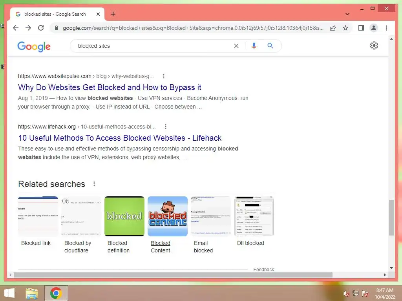The height and width of the screenshot is (301, 402).
Task: Select Chrome in the taskbar
Action: click(56, 293)
